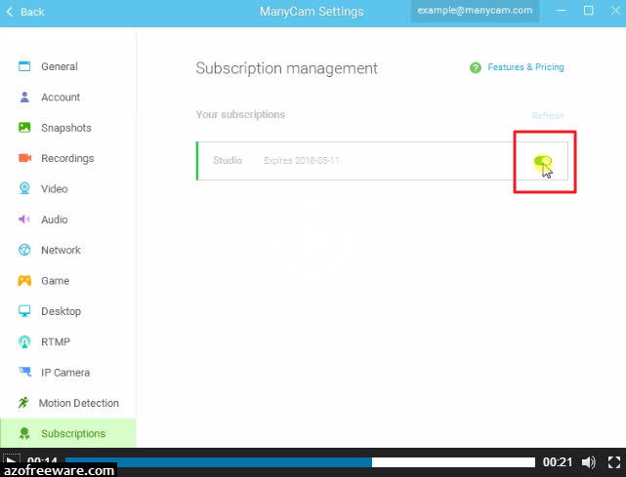Viewport: 626px width, 477px height.
Task: Click the Audio speaker icon
Action: pyautogui.click(x=24, y=219)
